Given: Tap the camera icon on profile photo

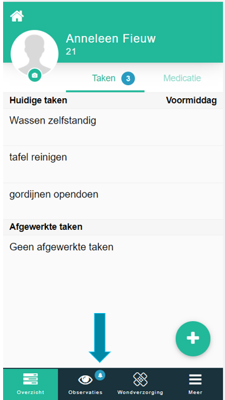Looking at the screenshot, I should tap(35, 75).
